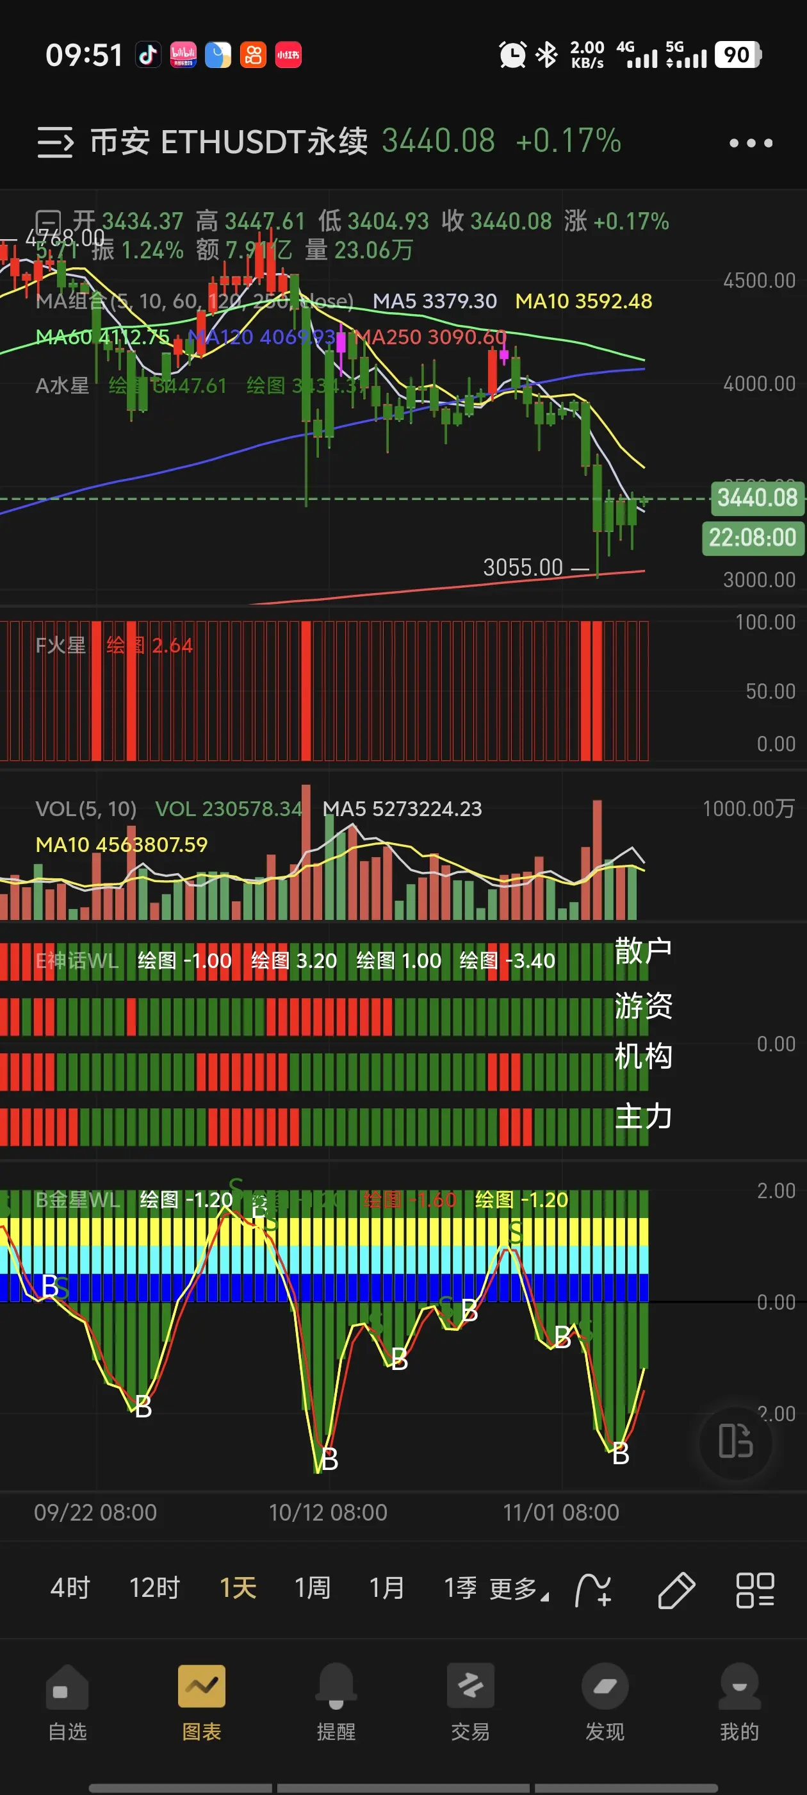Screen dimensions: 807x1795
Task: Tap the B金星WL indicator label
Action: point(77,1199)
